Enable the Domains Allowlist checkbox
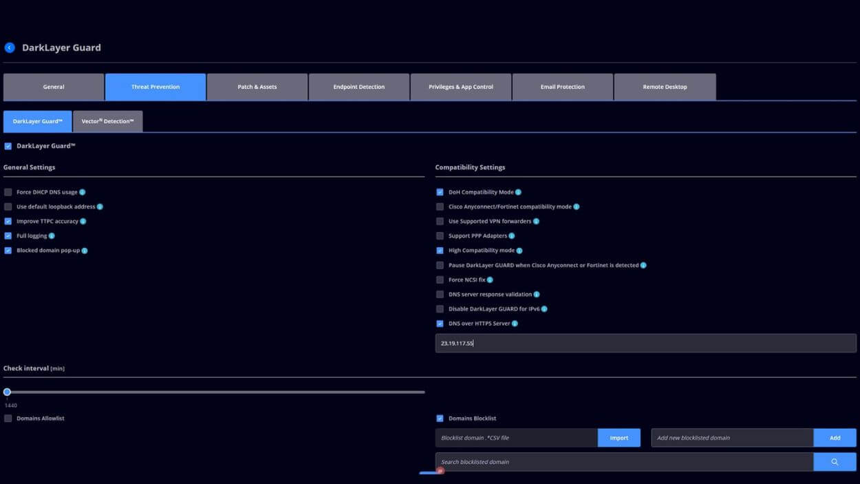The height and width of the screenshot is (484, 860). (x=8, y=419)
